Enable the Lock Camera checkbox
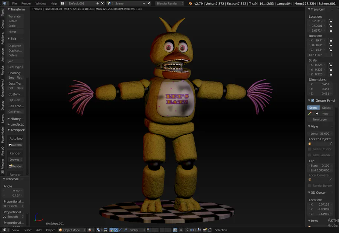339x233 pixels. pyautogui.click(x=309, y=155)
